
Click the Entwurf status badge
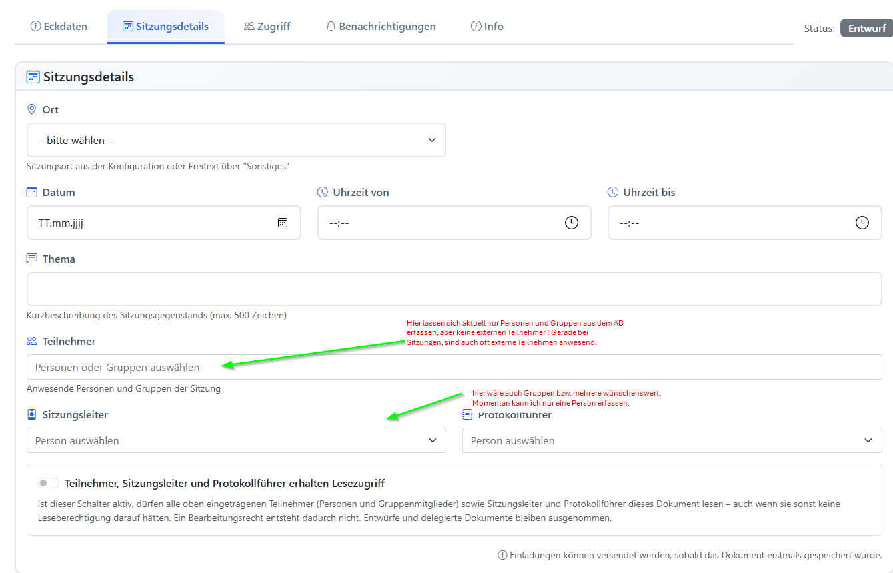pyautogui.click(x=866, y=29)
